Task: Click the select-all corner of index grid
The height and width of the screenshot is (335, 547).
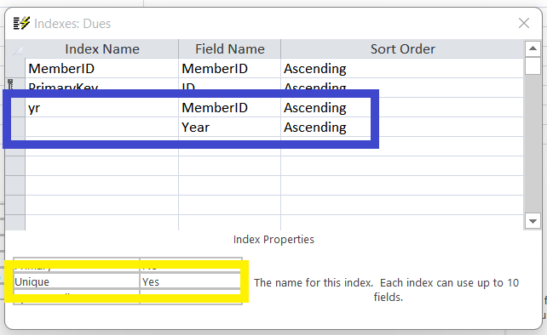Action: (15, 48)
